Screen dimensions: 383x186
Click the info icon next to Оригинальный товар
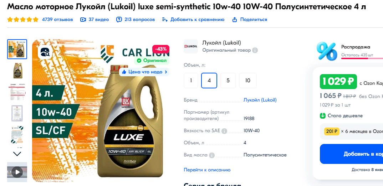(x=255, y=50)
